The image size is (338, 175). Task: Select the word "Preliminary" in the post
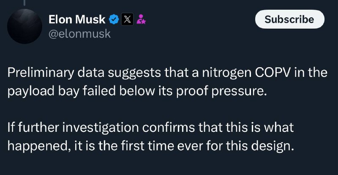click(x=41, y=74)
